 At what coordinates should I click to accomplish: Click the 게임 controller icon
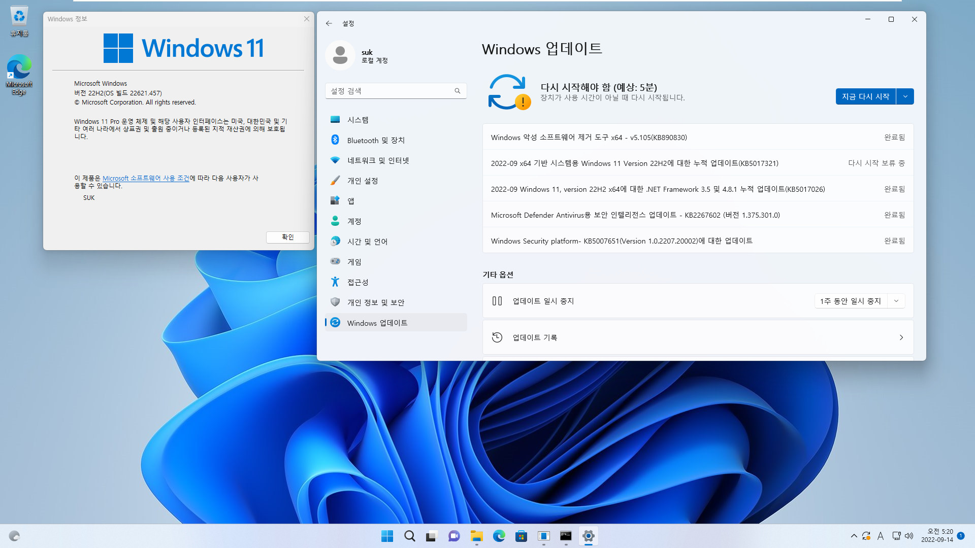pos(335,261)
